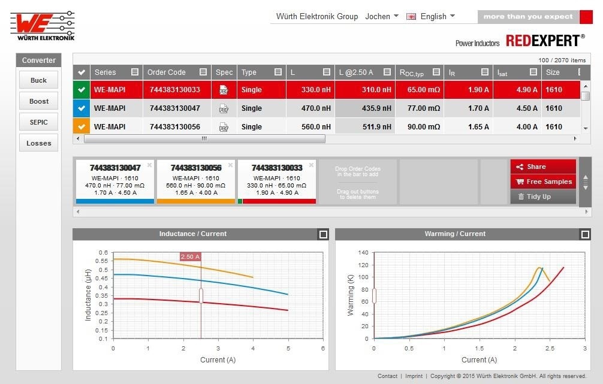Maximize the Warming / Current chart
Screen dimensions: 603x384
(586, 234)
